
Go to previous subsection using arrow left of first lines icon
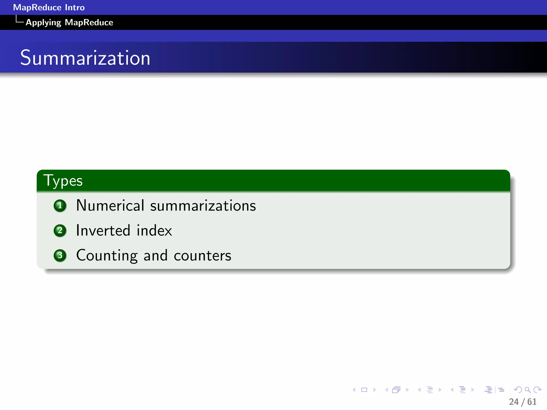point(419,390)
